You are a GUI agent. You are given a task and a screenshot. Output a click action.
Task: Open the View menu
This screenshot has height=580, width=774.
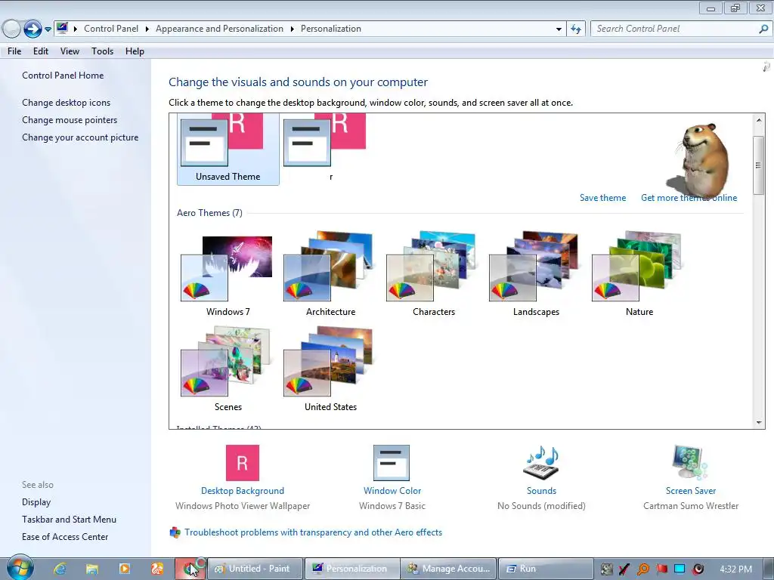coord(70,51)
